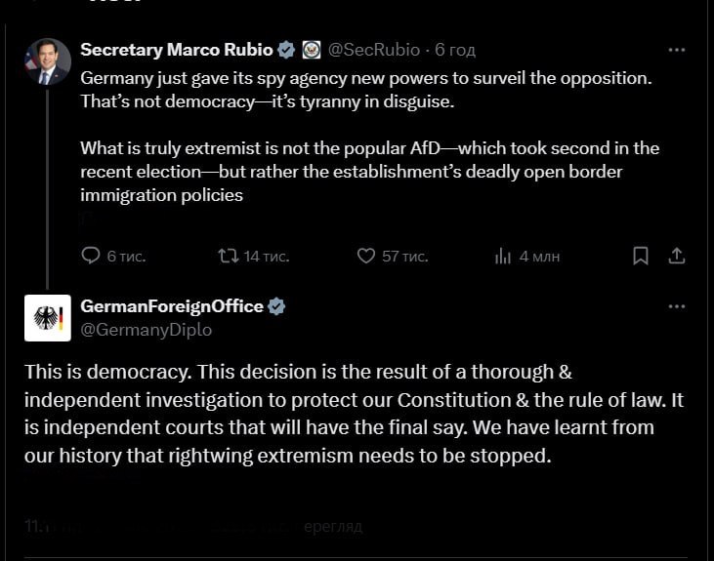
Task: Open Secretary Marco Rubio profile name link
Action: pyautogui.click(x=176, y=49)
